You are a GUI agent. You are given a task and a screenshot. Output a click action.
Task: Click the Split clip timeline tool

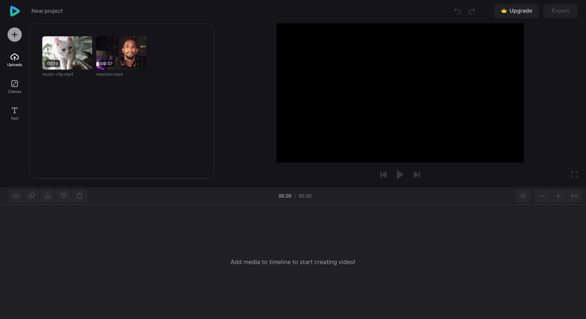point(16,196)
